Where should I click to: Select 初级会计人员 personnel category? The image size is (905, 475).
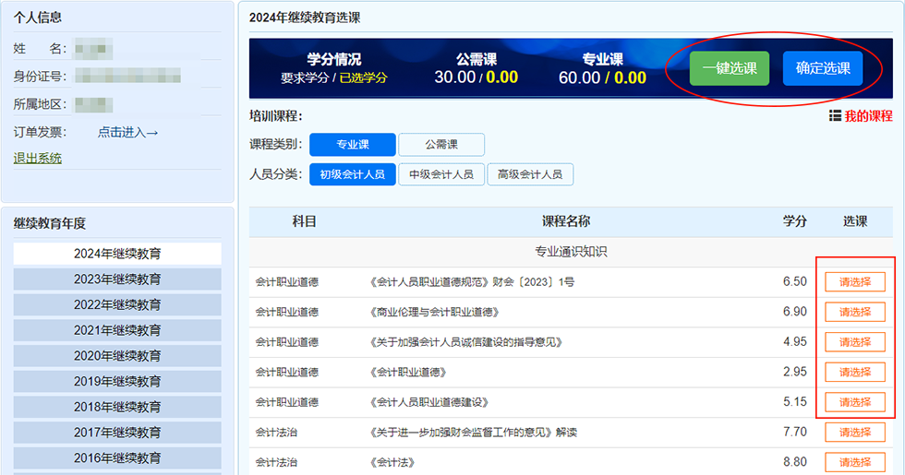point(352,174)
